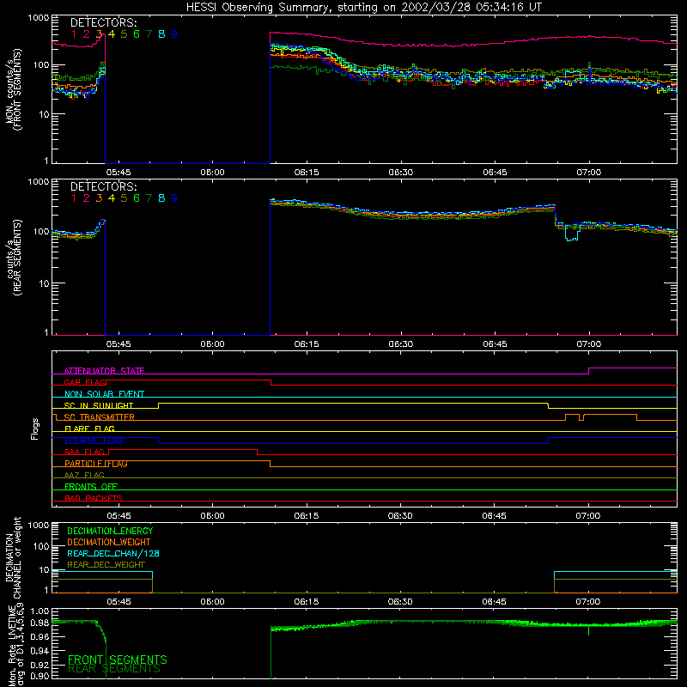
Task: Select detector 2 in front segments legend
Action: [x=87, y=34]
